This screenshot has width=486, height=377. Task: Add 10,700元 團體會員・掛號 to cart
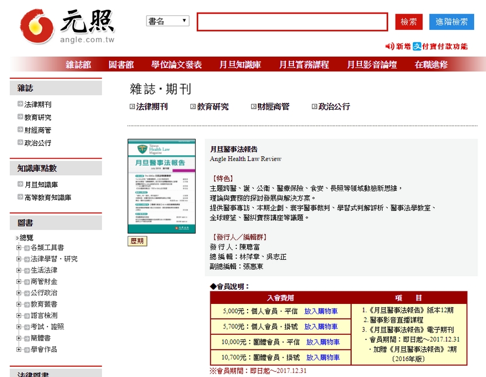click(323, 358)
